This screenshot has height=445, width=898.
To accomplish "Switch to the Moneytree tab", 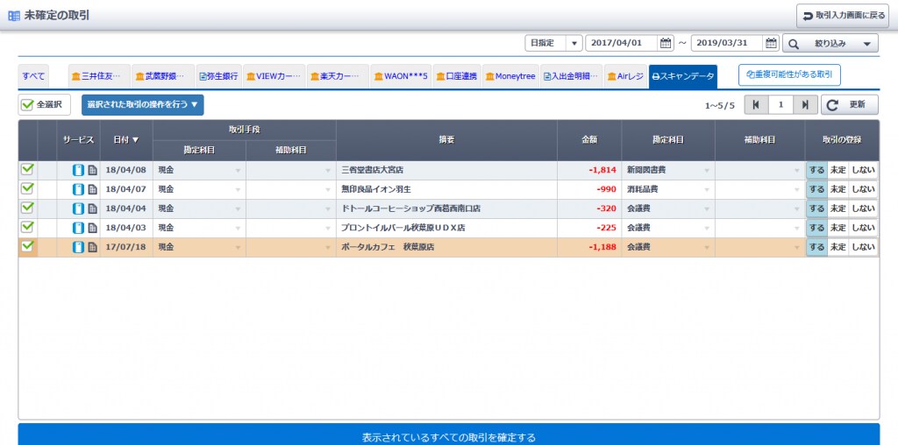I will [x=511, y=76].
